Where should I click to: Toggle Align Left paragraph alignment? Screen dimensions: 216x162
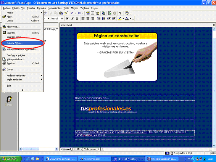[83, 18]
